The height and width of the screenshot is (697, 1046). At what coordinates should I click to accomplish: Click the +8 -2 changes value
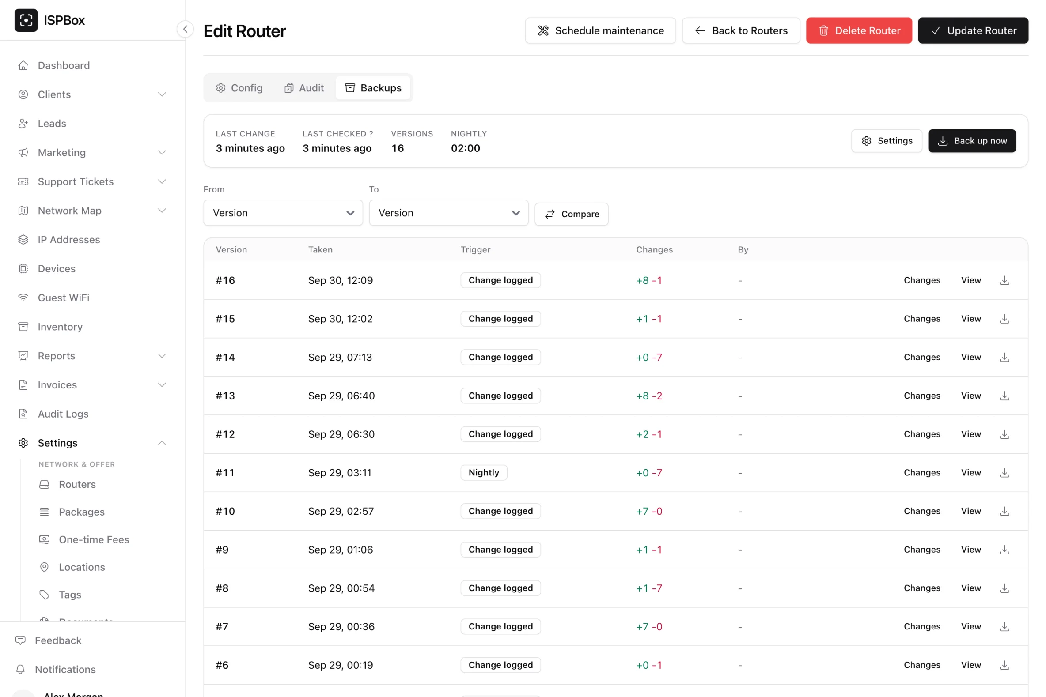649,396
